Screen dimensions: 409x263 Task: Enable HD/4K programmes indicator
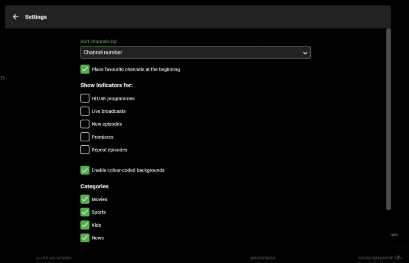point(85,98)
